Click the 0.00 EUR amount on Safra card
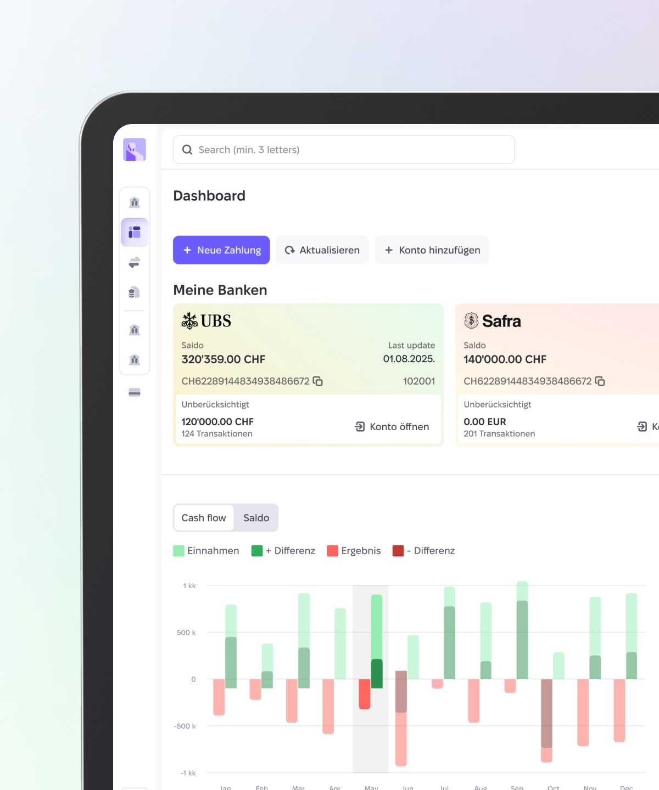This screenshot has height=790, width=659. 485,421
